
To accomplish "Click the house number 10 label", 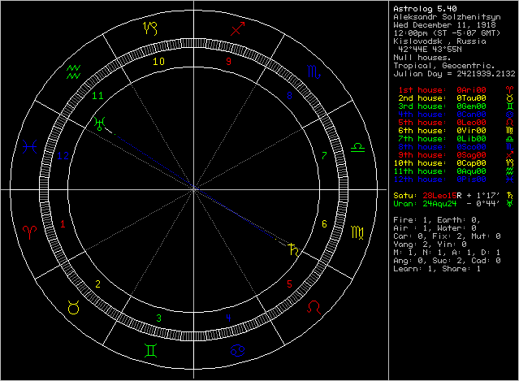I will pos(159,61).
